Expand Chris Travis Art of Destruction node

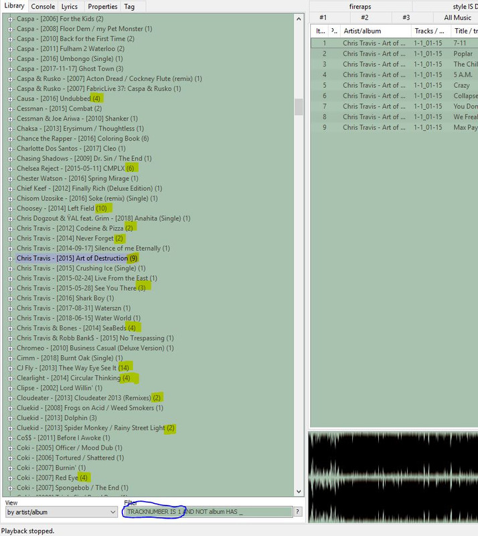(10, 259)
